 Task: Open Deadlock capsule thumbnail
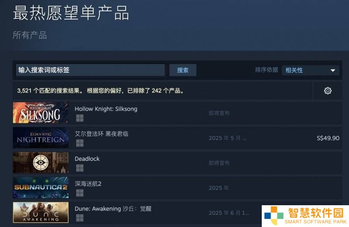41,163
